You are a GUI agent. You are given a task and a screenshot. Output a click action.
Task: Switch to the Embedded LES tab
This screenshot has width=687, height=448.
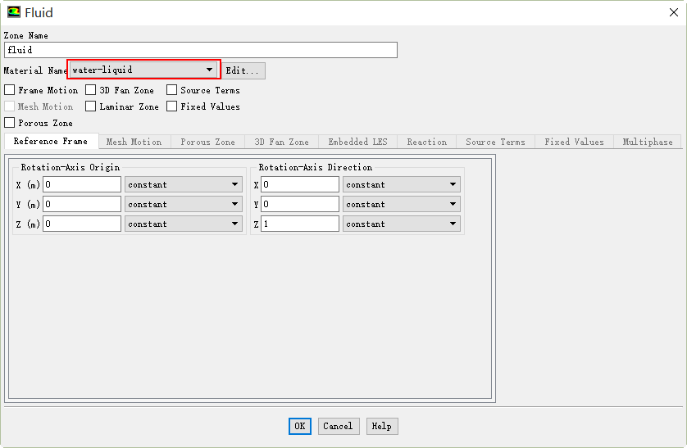click(x=358, y=142)
